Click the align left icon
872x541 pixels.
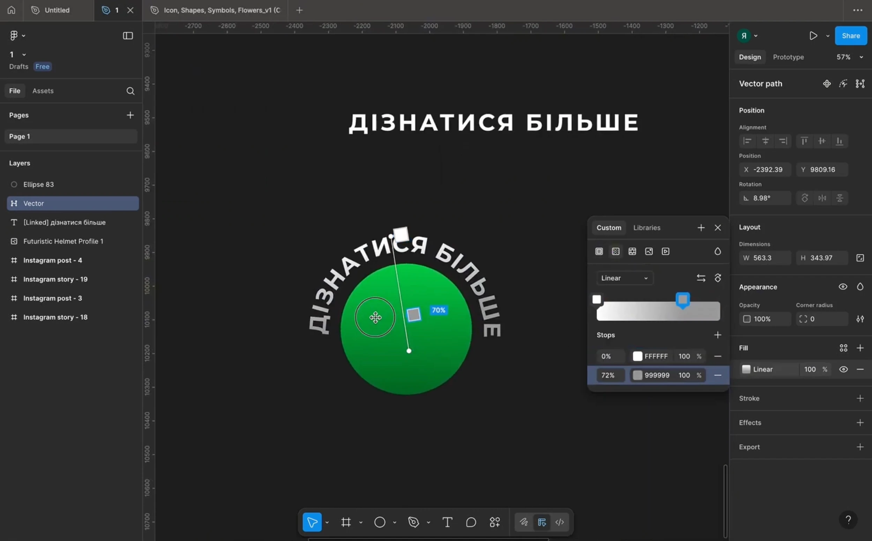click(x=747, y=141)
